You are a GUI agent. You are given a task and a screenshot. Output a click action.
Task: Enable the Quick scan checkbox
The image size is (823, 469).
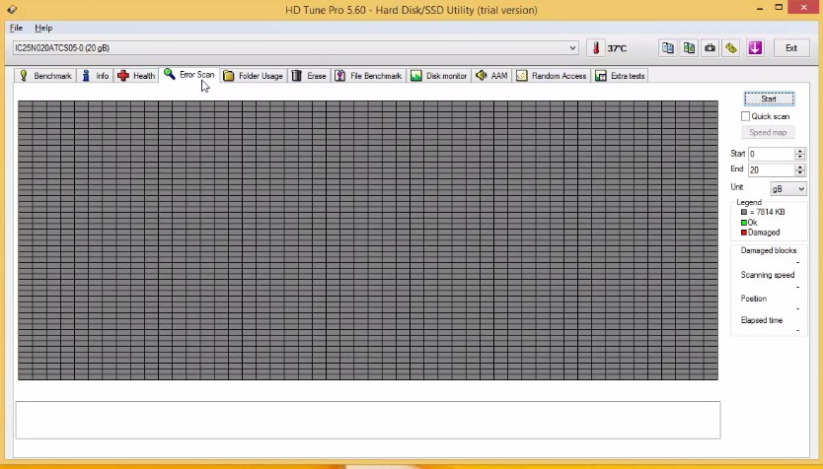pos(745,116)
